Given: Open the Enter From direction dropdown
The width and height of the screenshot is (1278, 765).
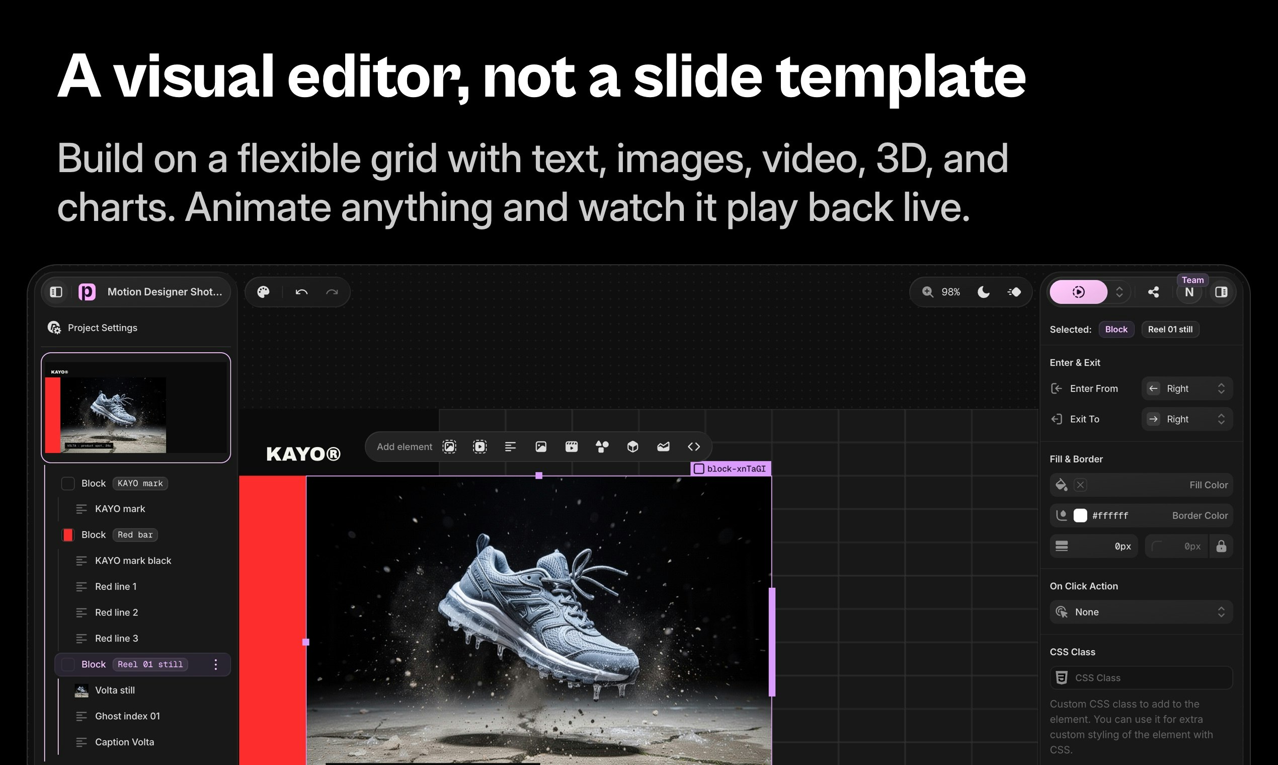Looking at the screenshot, I should point(1187,389).
